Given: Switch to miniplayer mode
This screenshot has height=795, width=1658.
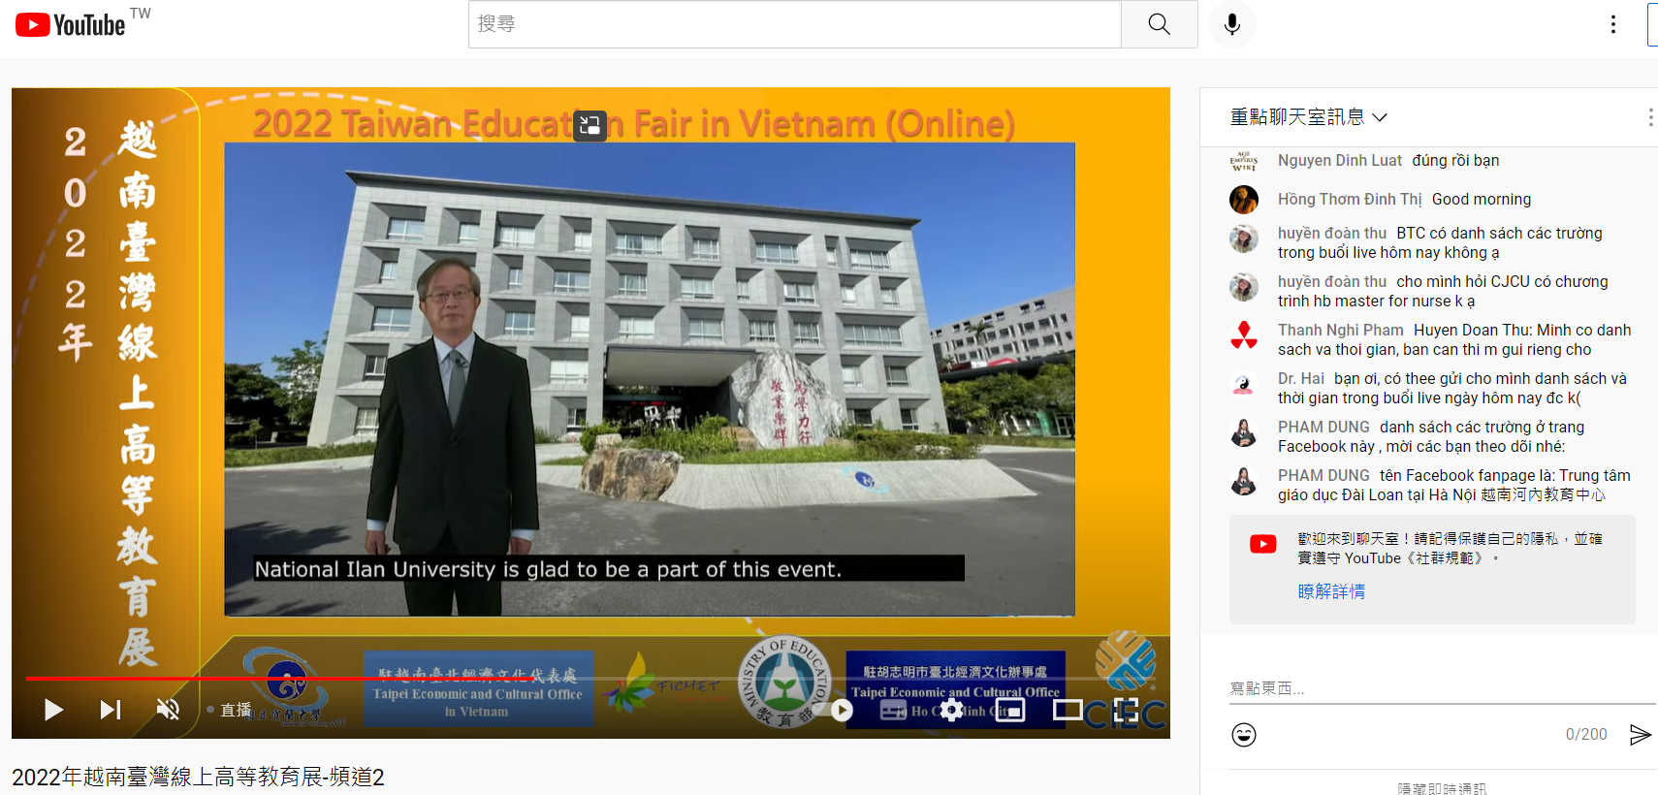Looking at the screenshot, I should (x=1009, y=710).
